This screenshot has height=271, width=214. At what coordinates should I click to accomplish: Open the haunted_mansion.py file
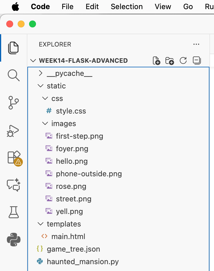coord(82,262)
